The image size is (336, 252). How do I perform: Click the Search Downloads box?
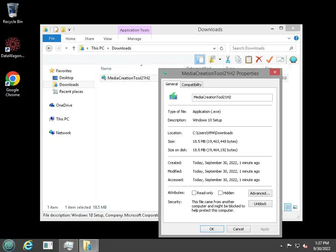pos(262,48)
